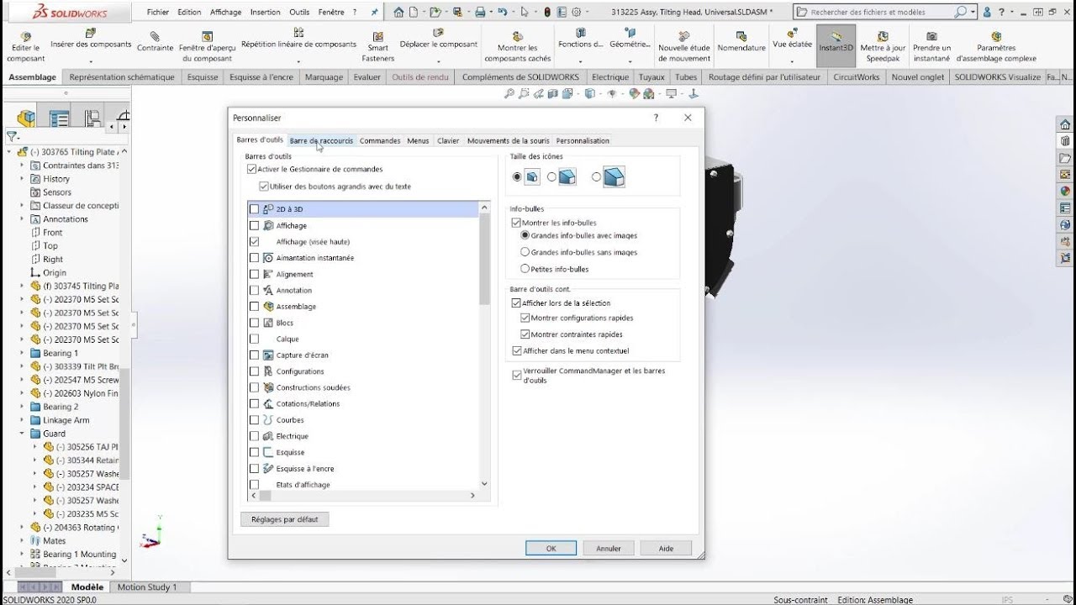Open dropdown under Vue éclatée
Viewport: 1076px width, 605px height.
pos(792,60)
